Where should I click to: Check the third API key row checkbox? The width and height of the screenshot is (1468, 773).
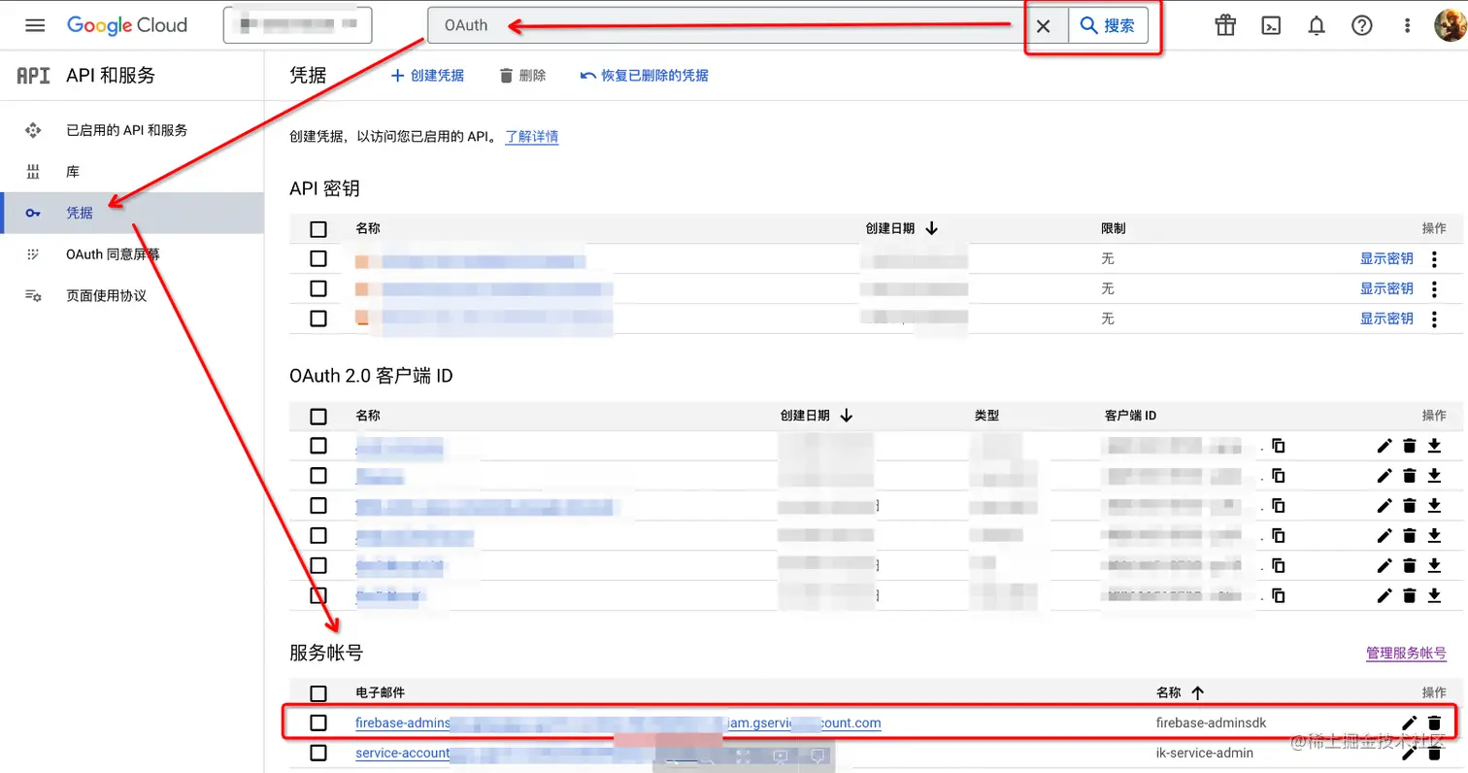(318, 318)
